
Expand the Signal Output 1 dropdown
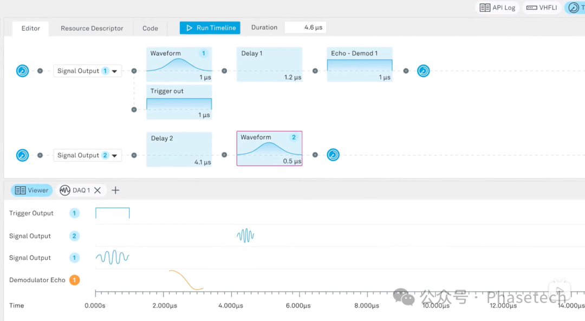115,71
